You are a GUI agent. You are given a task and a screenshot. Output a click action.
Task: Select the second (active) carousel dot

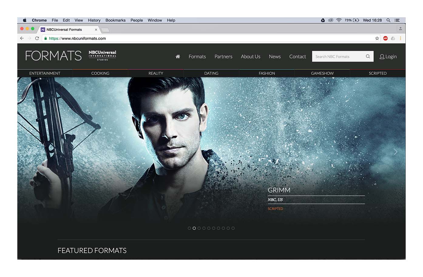point(194,228)
